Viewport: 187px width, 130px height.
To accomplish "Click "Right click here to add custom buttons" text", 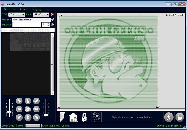I will point(132,117).
